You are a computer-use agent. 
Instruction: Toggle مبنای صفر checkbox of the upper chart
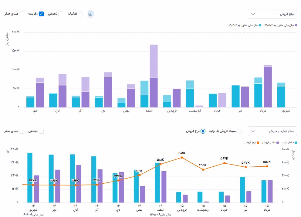tap(22, 14)
